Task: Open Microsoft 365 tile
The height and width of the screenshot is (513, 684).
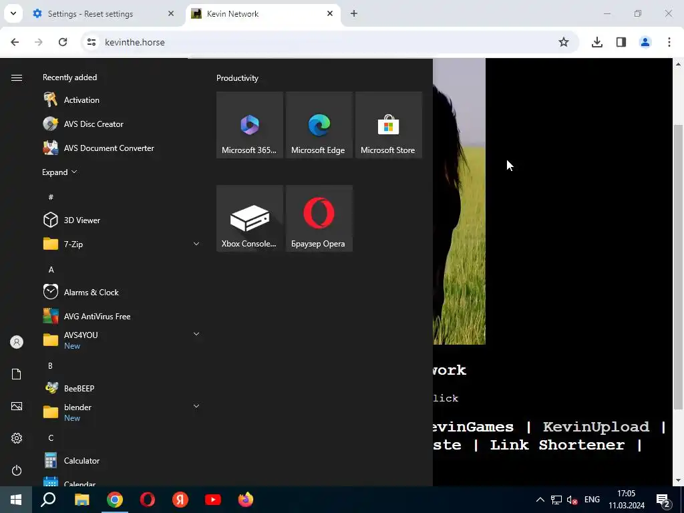Action: coord(250,125)
